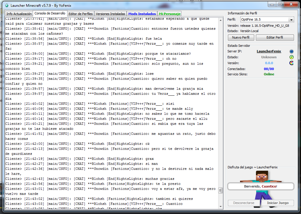This screenshot has width=301, height=214.
Task: Click the console scrollbar thumb
Action: tap(220, 190)
